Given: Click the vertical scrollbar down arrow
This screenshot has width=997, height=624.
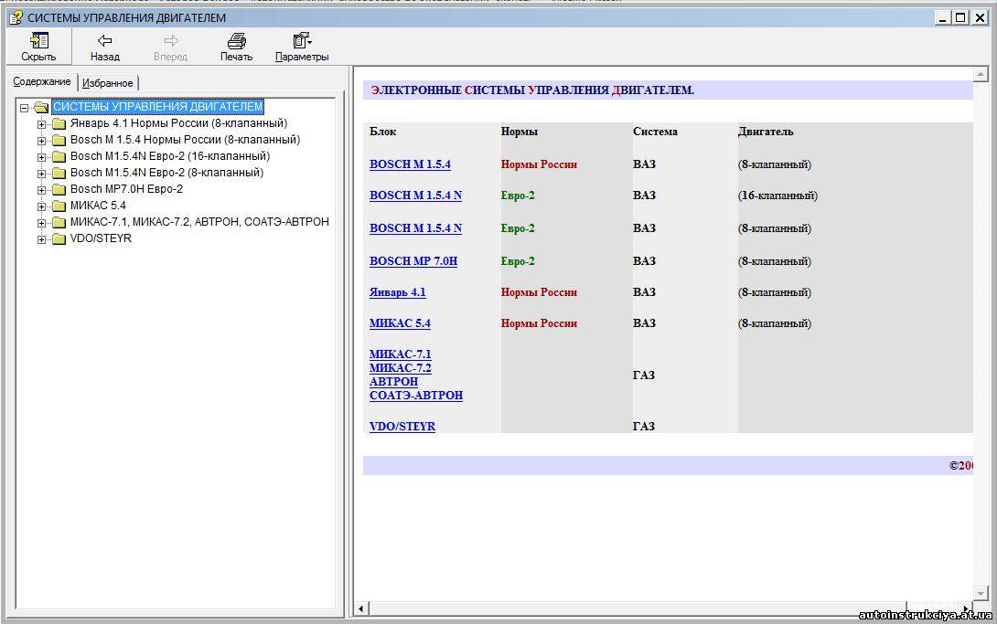Looking at the screenshot, I should click(981, 594).
